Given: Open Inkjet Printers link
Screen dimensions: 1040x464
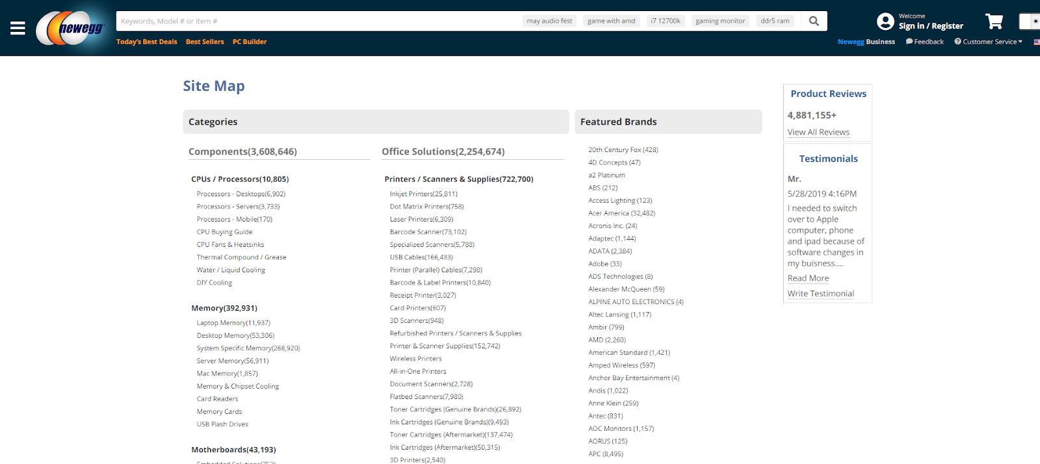Looking at the screenshot, I should (424, 194).
